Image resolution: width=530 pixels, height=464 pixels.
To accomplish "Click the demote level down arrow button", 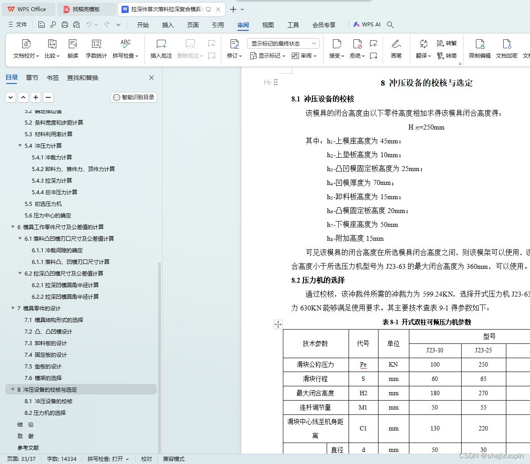I will click(x=11, y=97).
